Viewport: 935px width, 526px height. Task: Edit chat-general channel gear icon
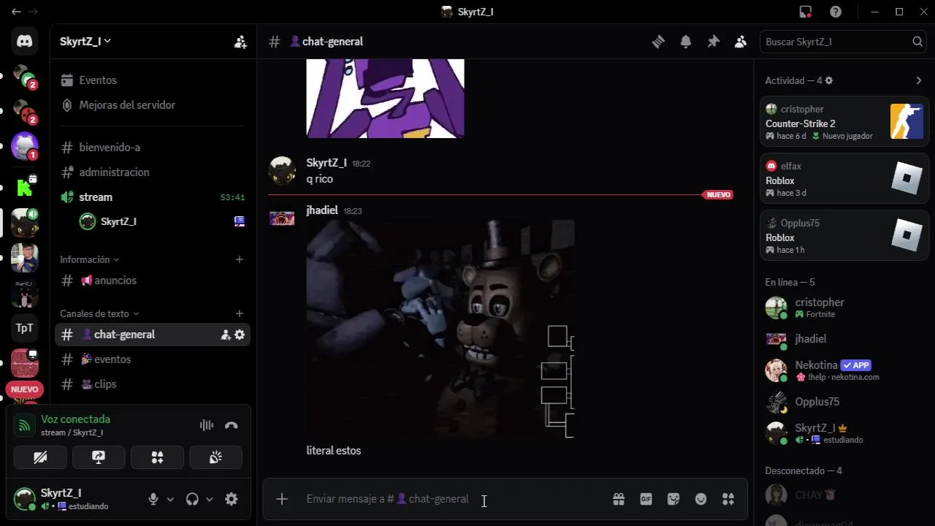[x=240, y=335]
